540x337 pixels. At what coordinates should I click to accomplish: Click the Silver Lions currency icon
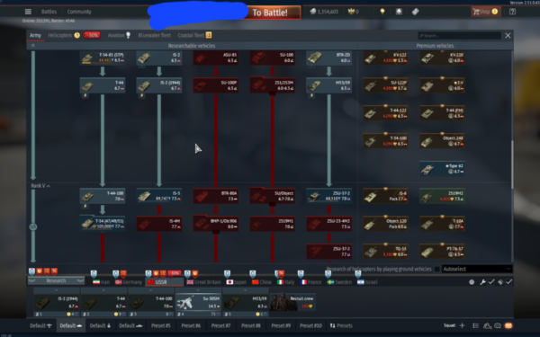coord(312,12)
